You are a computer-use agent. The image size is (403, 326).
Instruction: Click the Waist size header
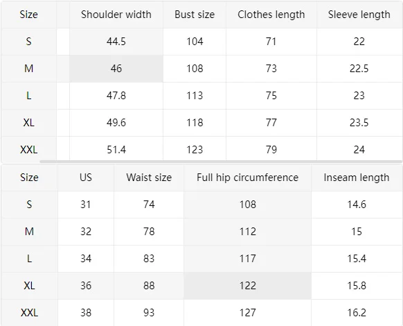[149, 178]
